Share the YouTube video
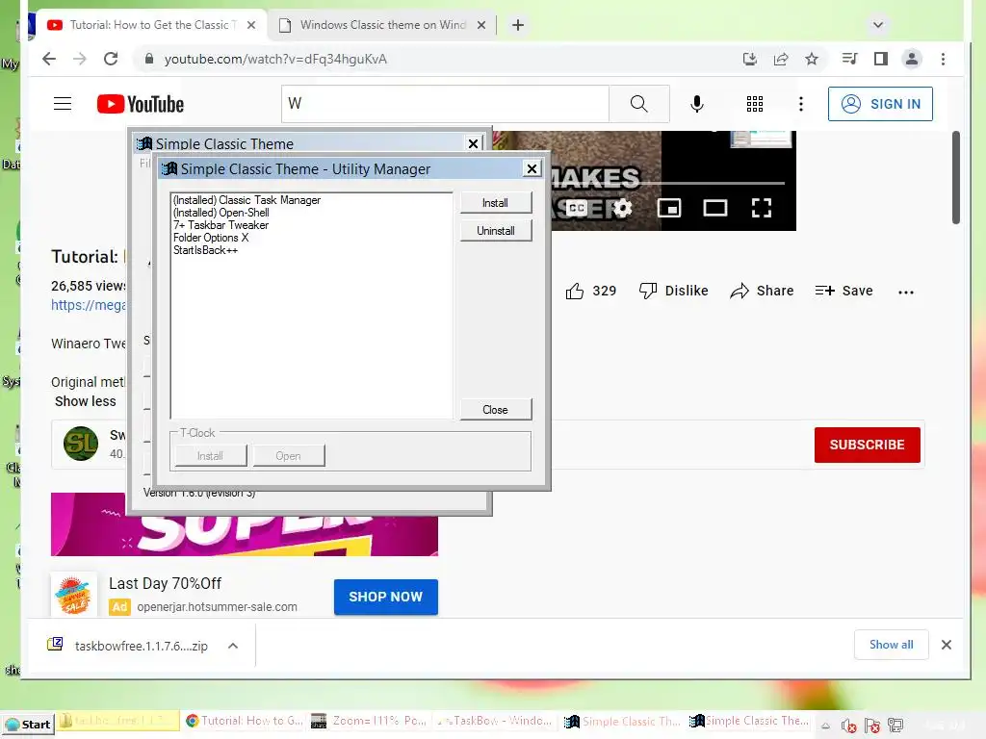986x739 pixels. (x=762, y=291)
